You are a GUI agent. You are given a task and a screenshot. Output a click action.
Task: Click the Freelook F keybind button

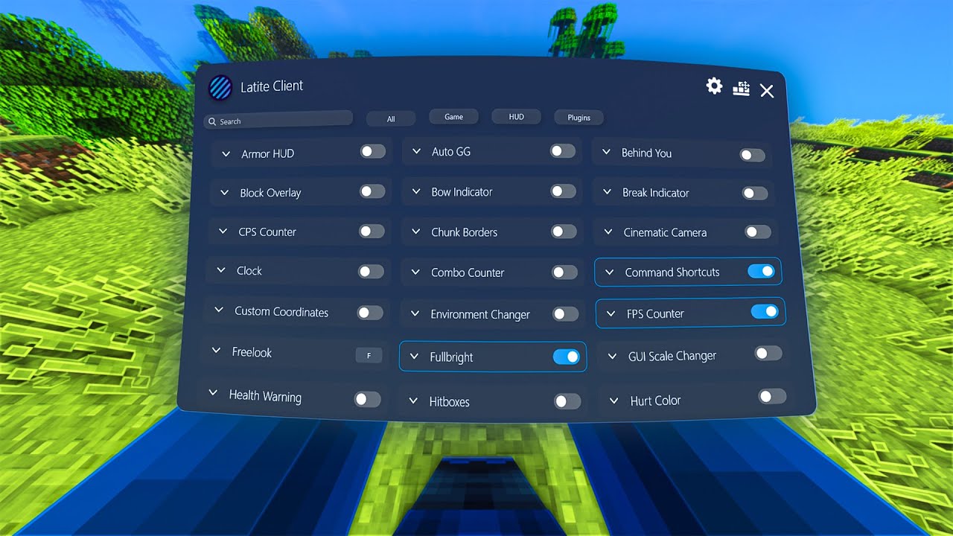click(x=369, y=356)
